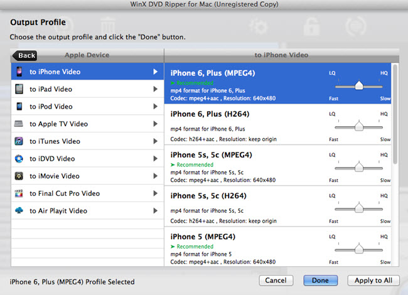Choose the iPhone 6, Plus (H264) profile
This screenshot has width=408, height=295.
coord(277,124)
